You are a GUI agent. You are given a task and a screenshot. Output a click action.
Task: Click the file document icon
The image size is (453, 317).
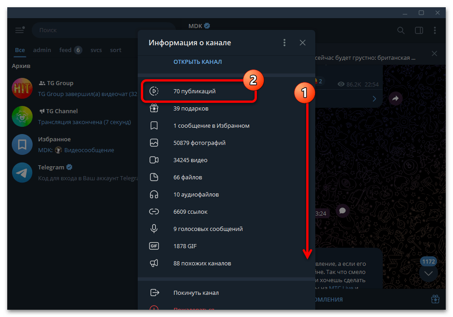point(154,177)
